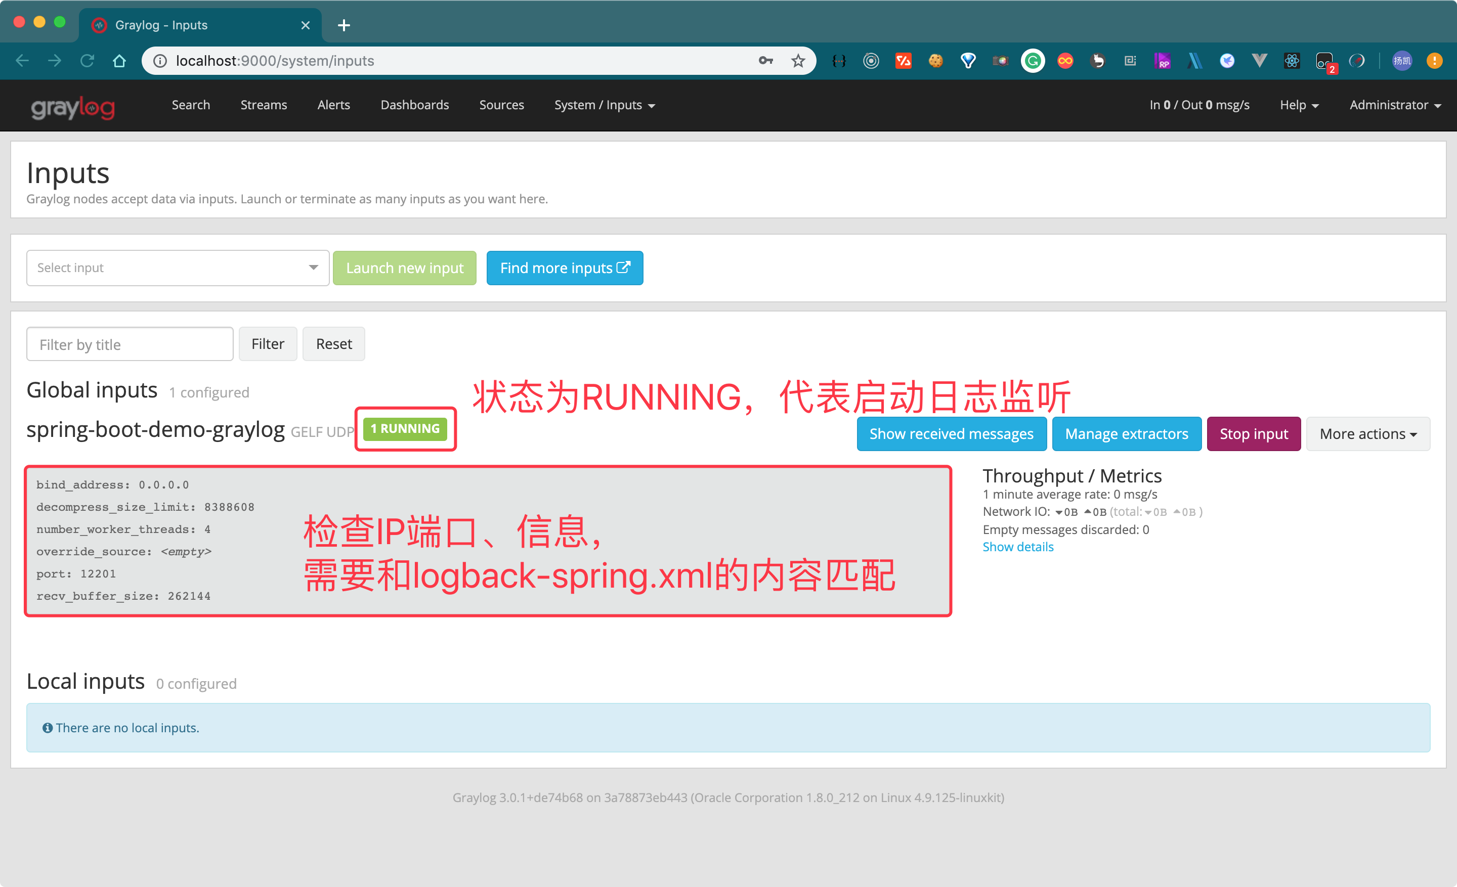Click the Filter button
This screenshot has width=1457, height=887.
(x=267, y=344)
